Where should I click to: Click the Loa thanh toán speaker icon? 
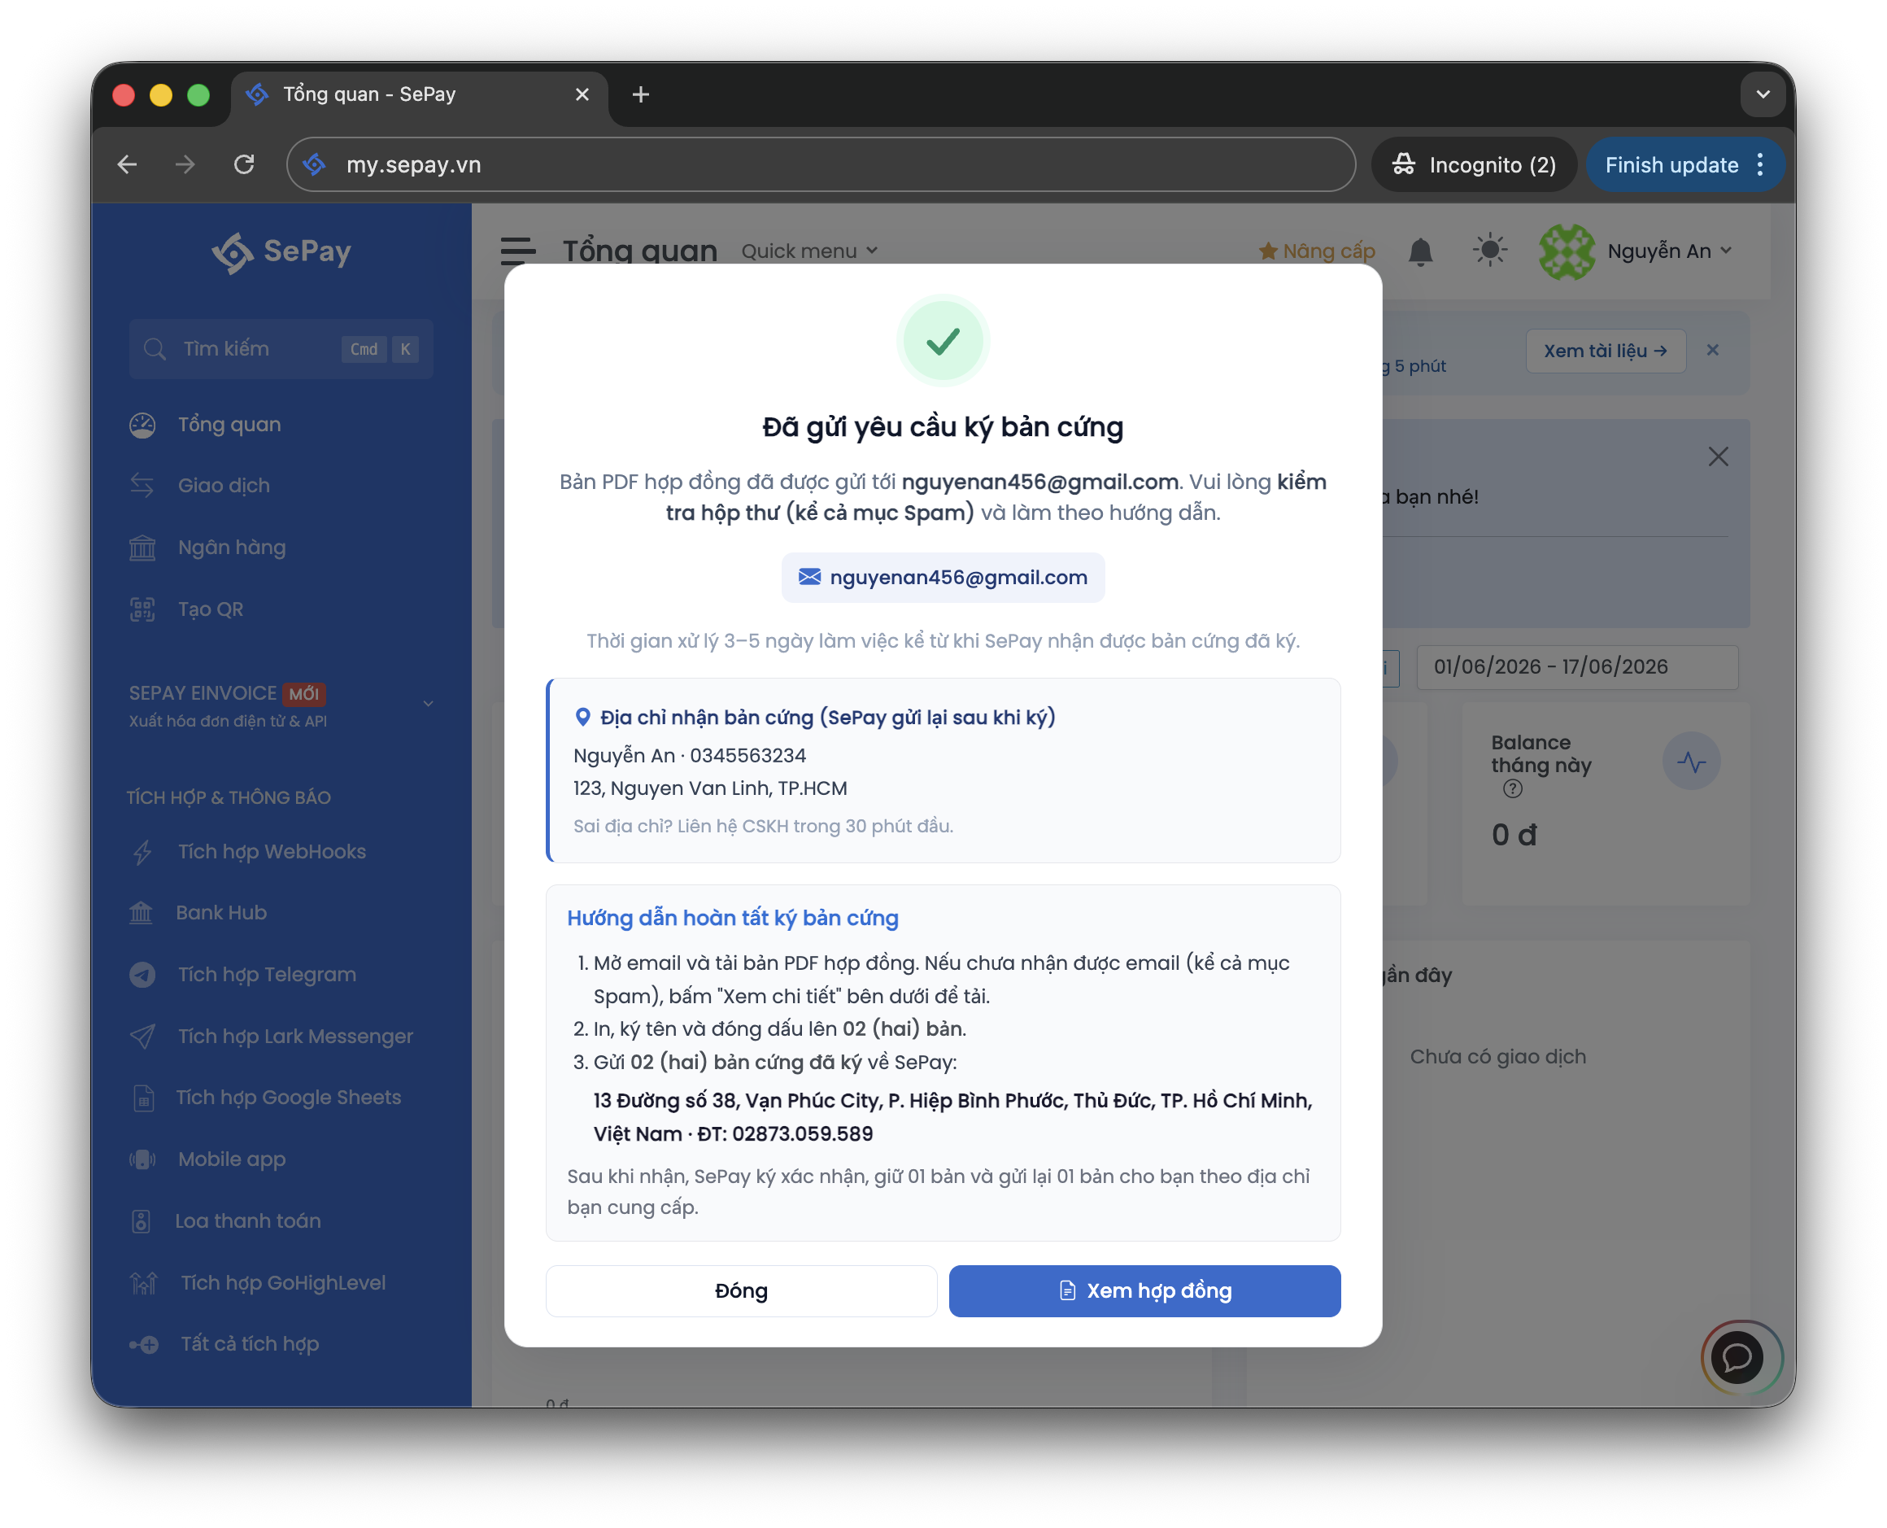tap(141, 1220)
